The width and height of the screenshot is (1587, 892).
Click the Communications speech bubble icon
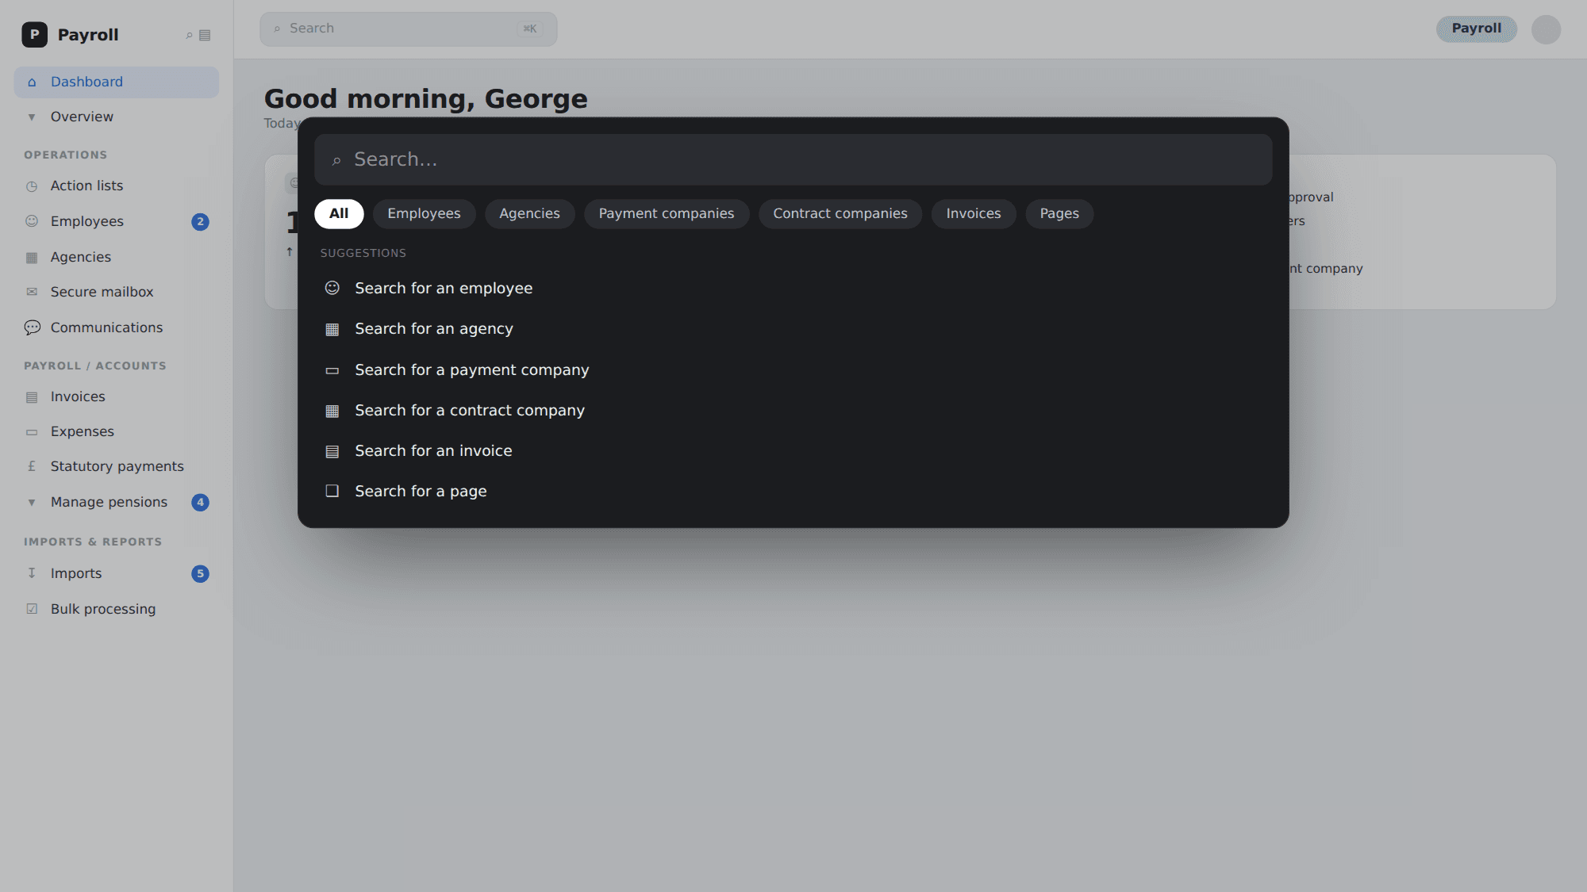pos(32,327)
